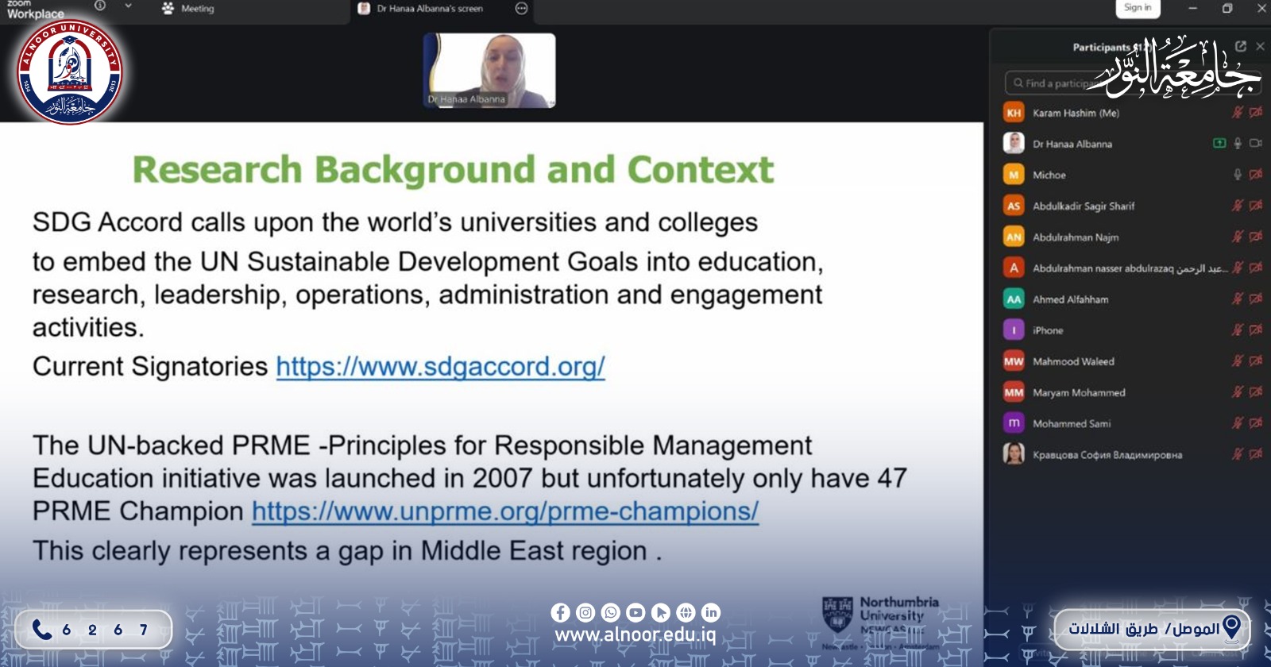Open the unprme.org prme-champions link

click(x=505, y=511)
